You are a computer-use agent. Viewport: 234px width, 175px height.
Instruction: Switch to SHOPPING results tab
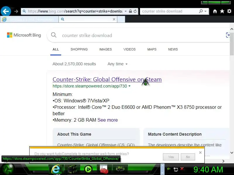pyautogui.click(x=79, y=49)
